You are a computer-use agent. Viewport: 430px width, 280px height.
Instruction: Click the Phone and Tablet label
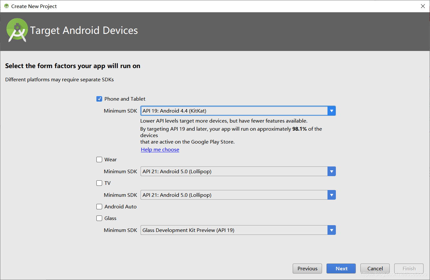125,99
